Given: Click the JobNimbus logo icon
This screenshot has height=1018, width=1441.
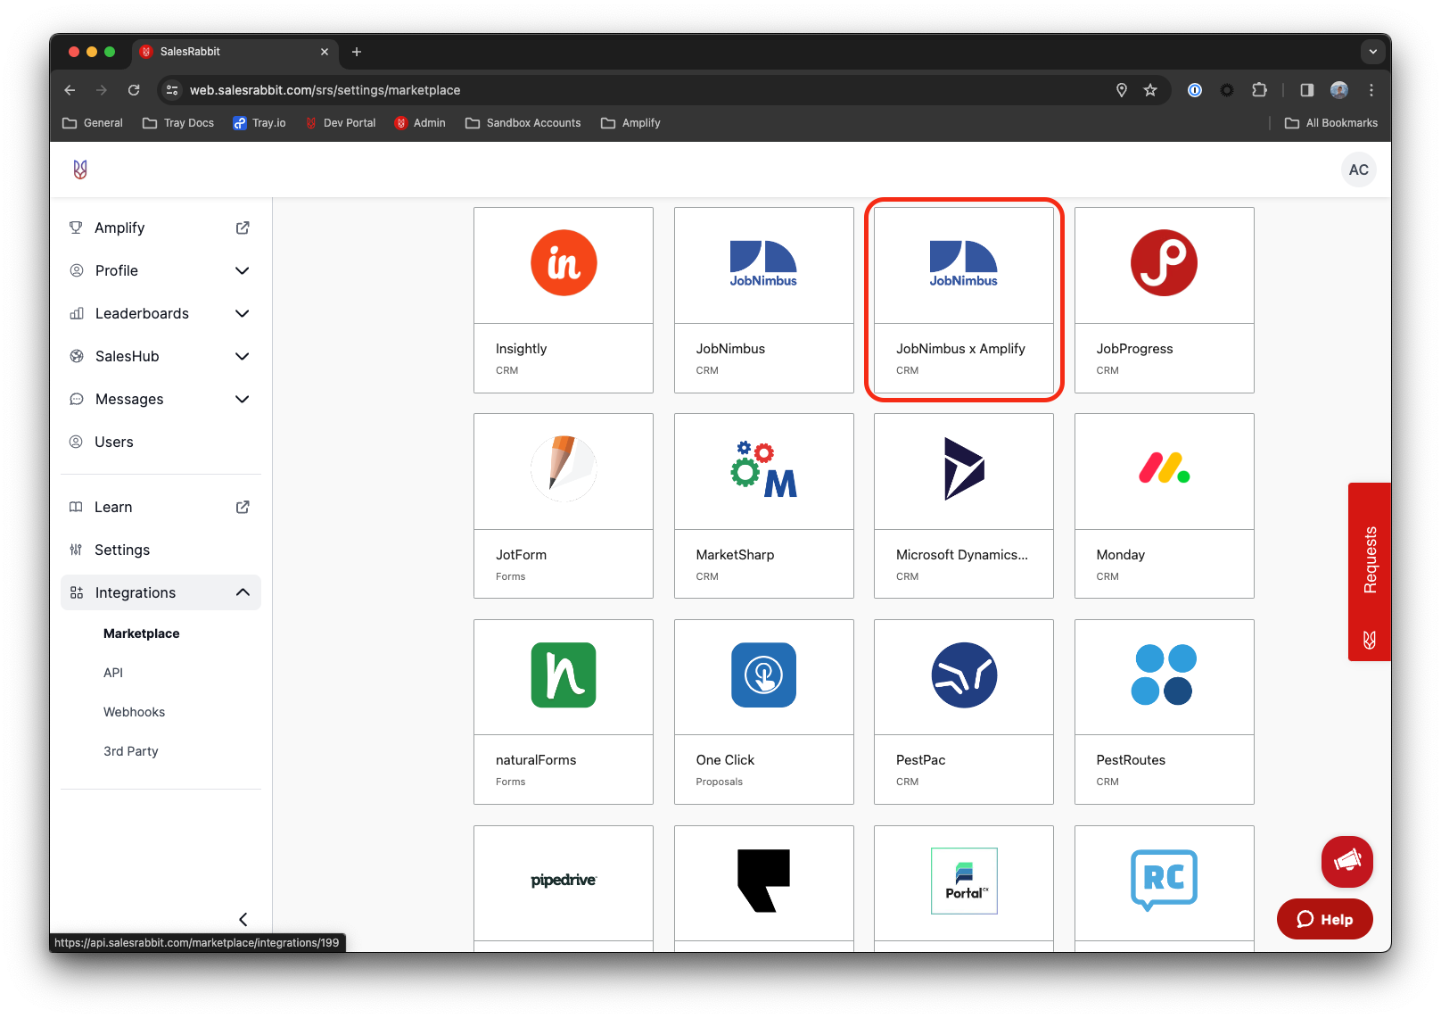Looking at the screenshot, I should coord(763,263).
